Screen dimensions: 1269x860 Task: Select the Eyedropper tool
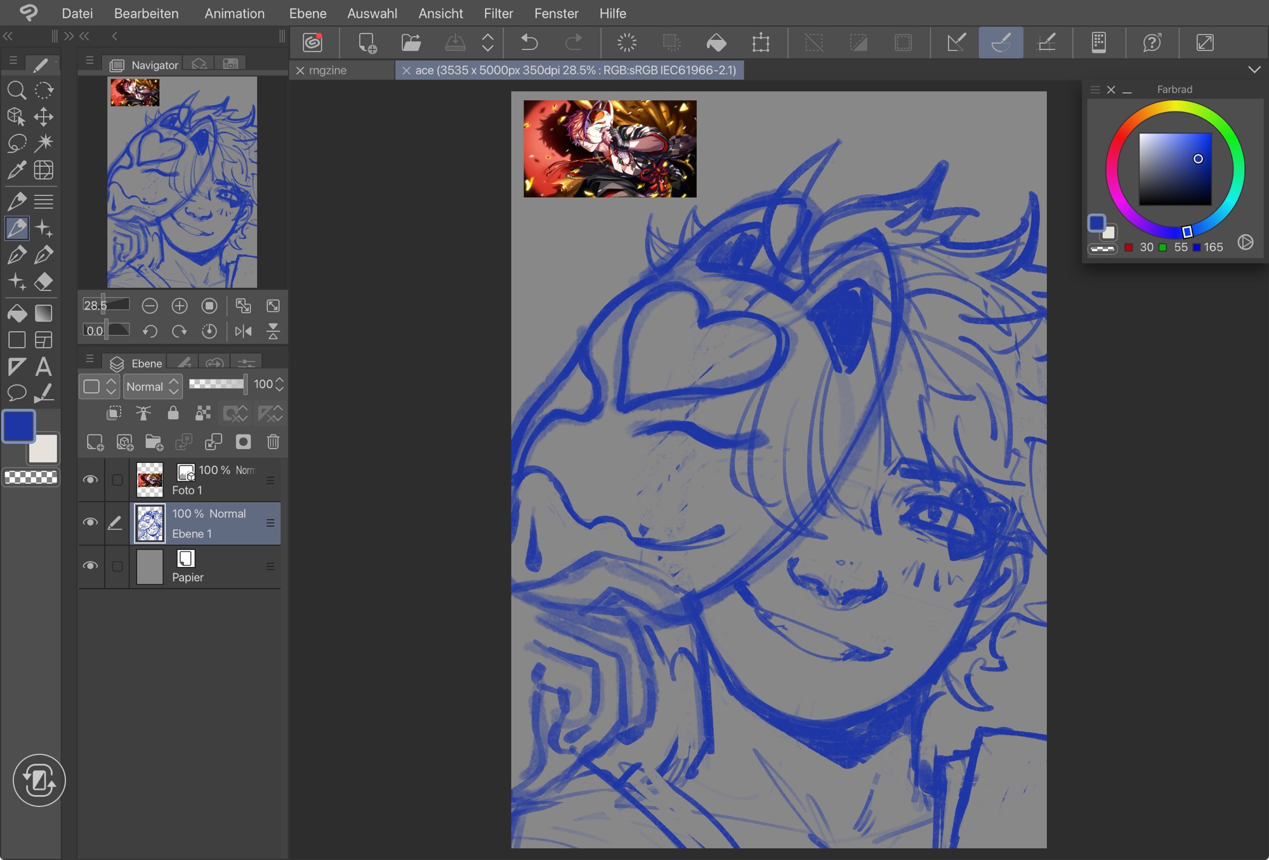pos(16,170)
